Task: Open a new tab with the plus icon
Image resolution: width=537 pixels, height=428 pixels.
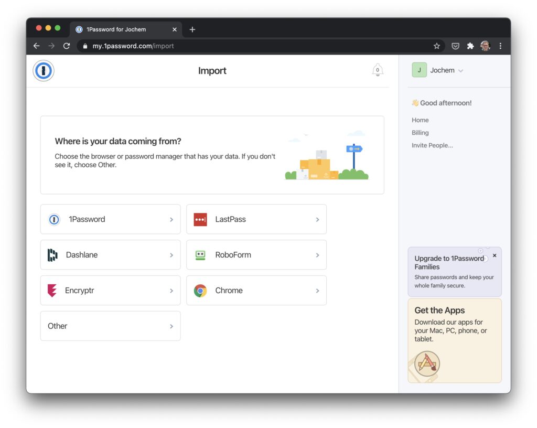Action: click(192, 29)
